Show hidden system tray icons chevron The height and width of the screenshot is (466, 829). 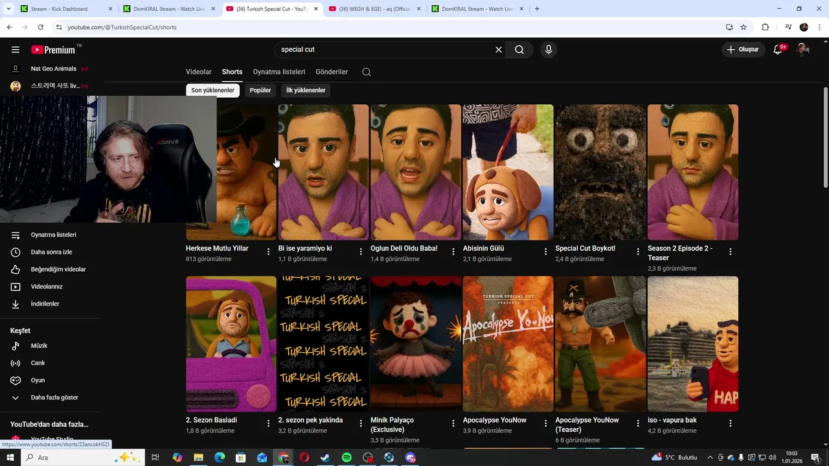[x=710, y=458]
